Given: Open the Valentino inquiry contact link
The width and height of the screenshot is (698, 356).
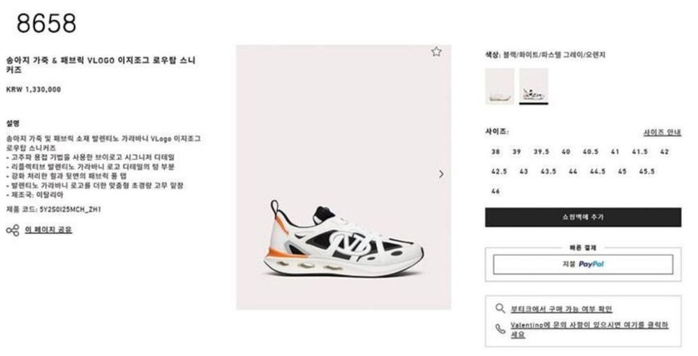Looking at the screenshot, I should tap(589, 330).
